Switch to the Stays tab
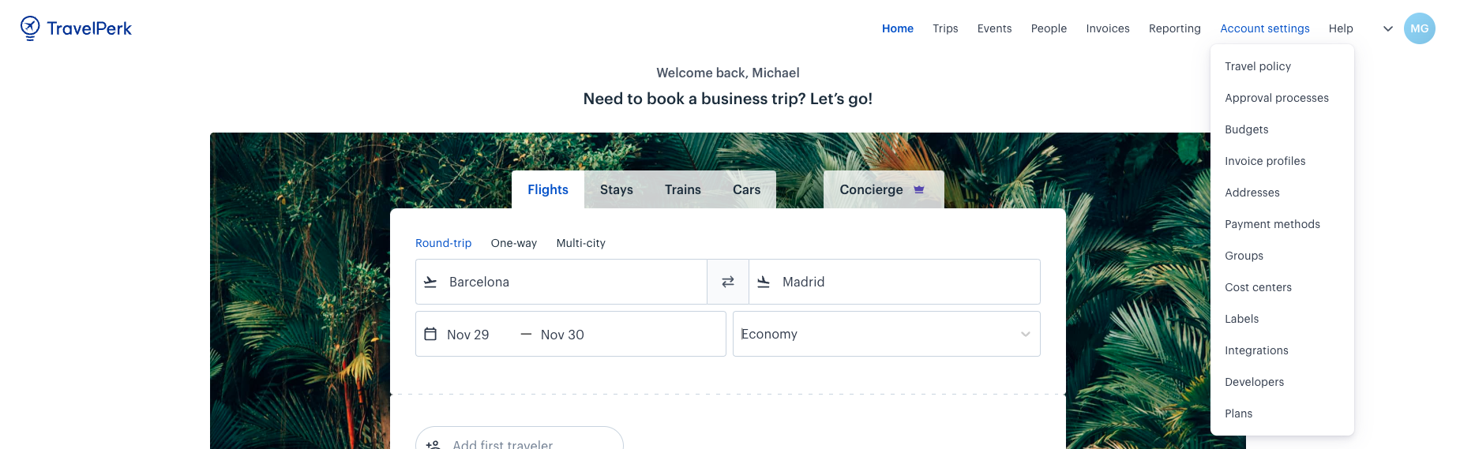This screenshot has height=449, width=1475. click(617, 189)
